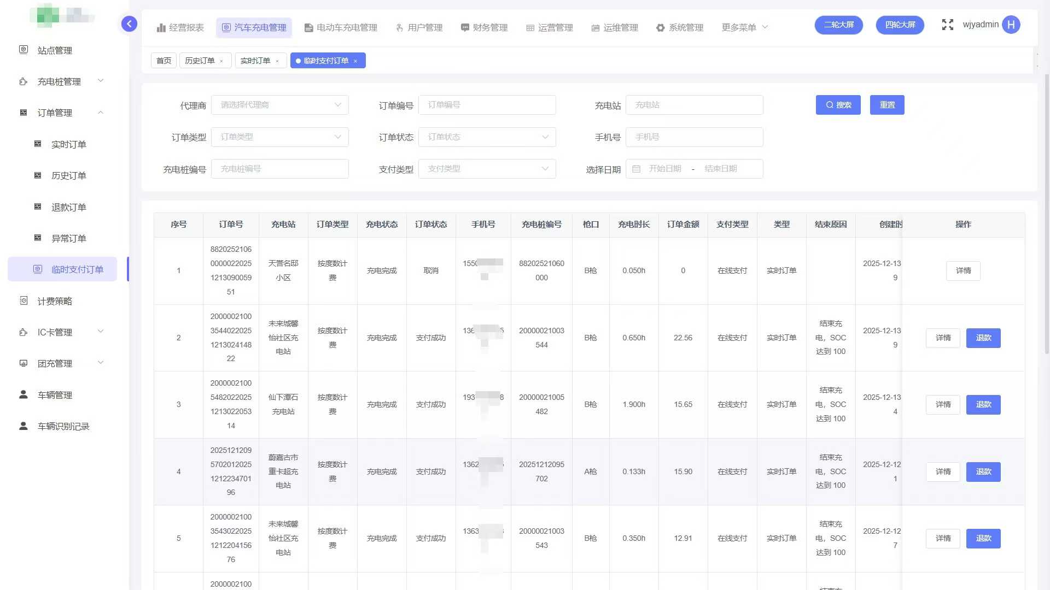
Task: Click the 搜索 search button
Action: pos(838,105)
